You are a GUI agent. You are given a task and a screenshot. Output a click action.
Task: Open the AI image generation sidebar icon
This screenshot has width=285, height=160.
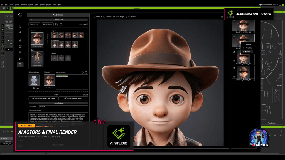coord(20,40)
